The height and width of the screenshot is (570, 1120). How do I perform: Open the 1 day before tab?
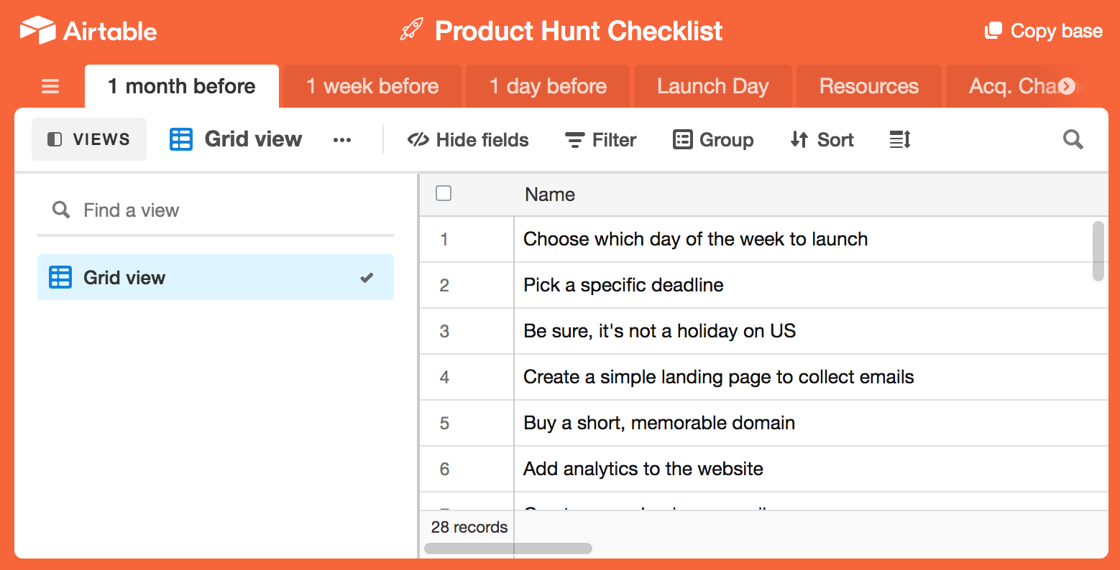tap(548, 86)
